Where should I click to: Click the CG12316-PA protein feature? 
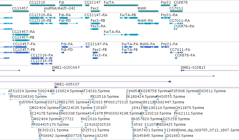[x=42, y=58]
